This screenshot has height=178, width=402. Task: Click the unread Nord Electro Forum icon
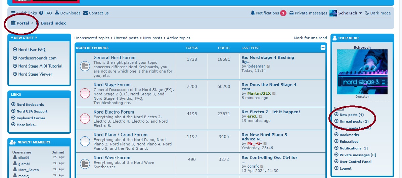click(85, 119)
